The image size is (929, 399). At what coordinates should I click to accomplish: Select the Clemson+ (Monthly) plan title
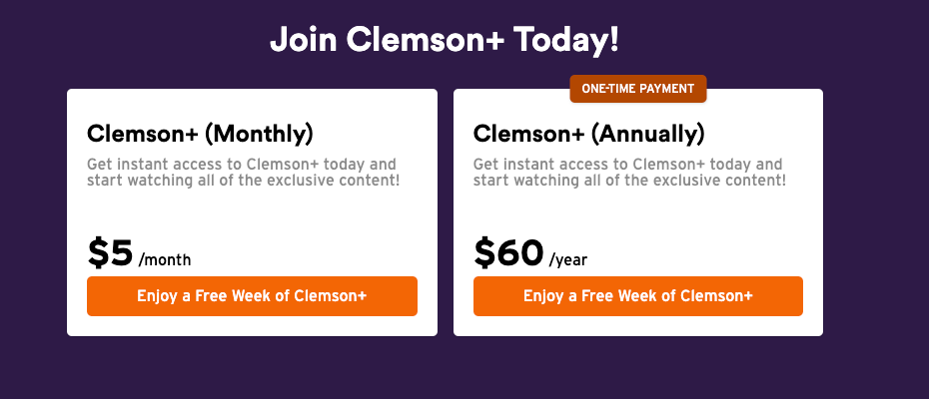tap(200, 133)
